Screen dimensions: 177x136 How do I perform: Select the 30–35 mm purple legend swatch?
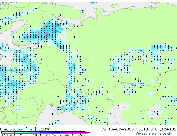tap(63, 132)
